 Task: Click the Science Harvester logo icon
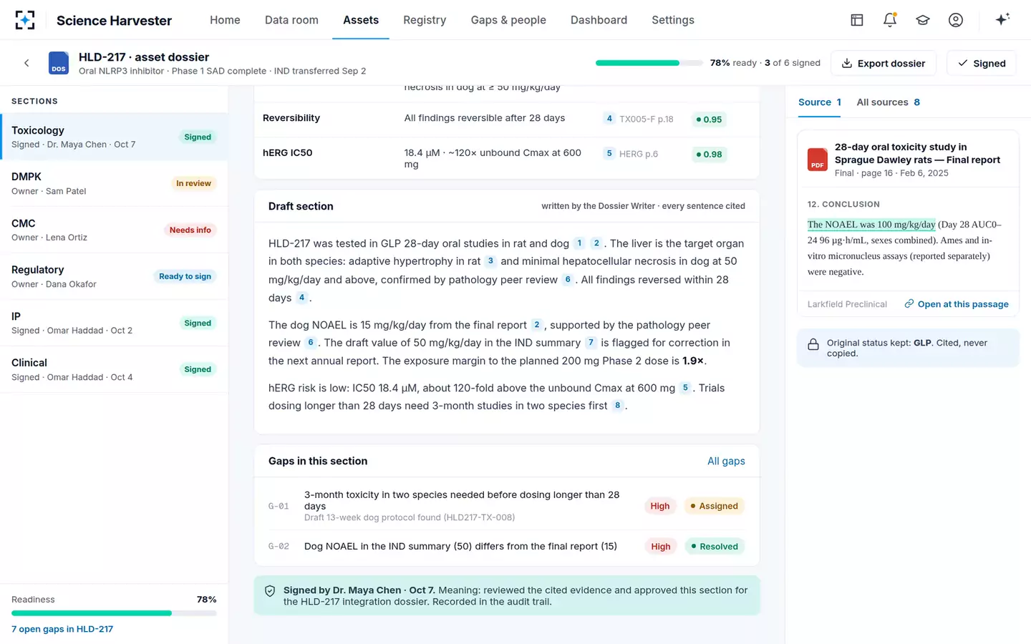[25, 20]
